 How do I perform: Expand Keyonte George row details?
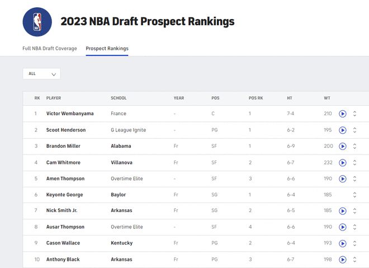(x=354, y=195)
